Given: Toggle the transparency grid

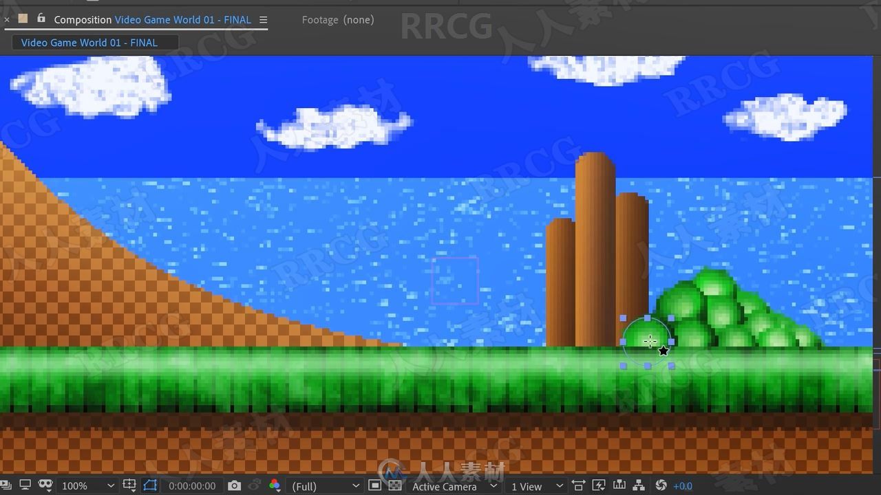Looking at the screenshot, I should 395,485.
